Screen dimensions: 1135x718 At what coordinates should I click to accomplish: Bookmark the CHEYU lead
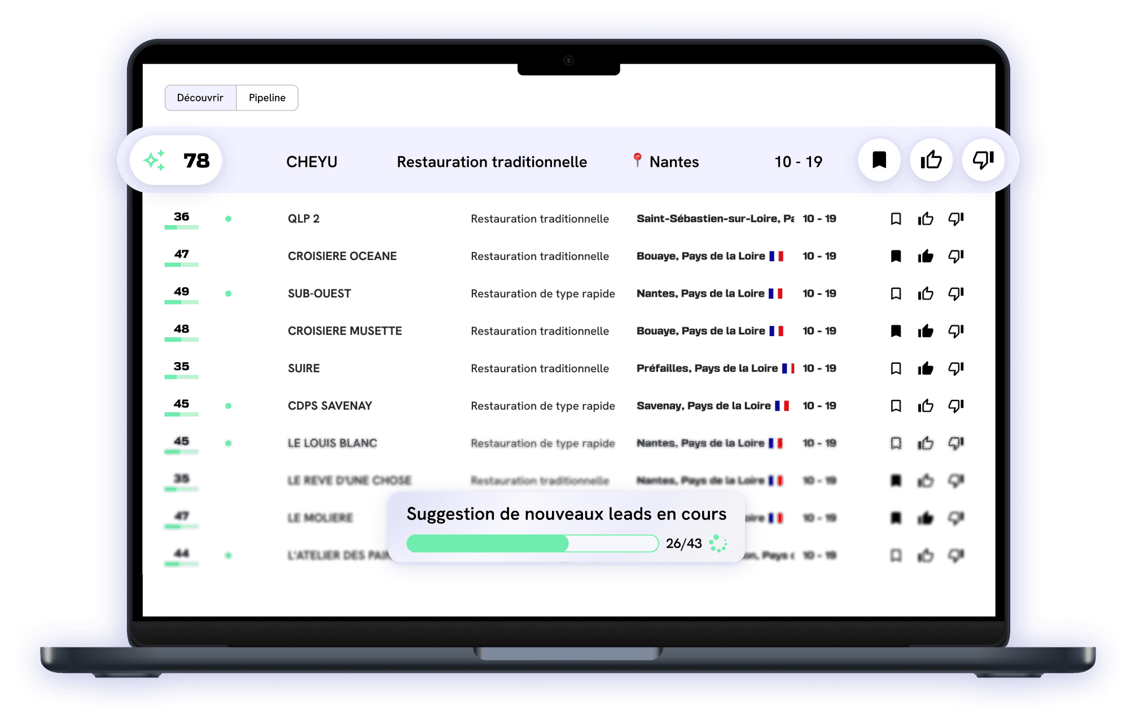[879, 160]
